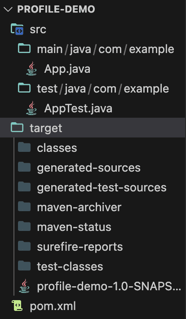Expand the generated-sources folder
186x319 pixels.
coord(89,168)
